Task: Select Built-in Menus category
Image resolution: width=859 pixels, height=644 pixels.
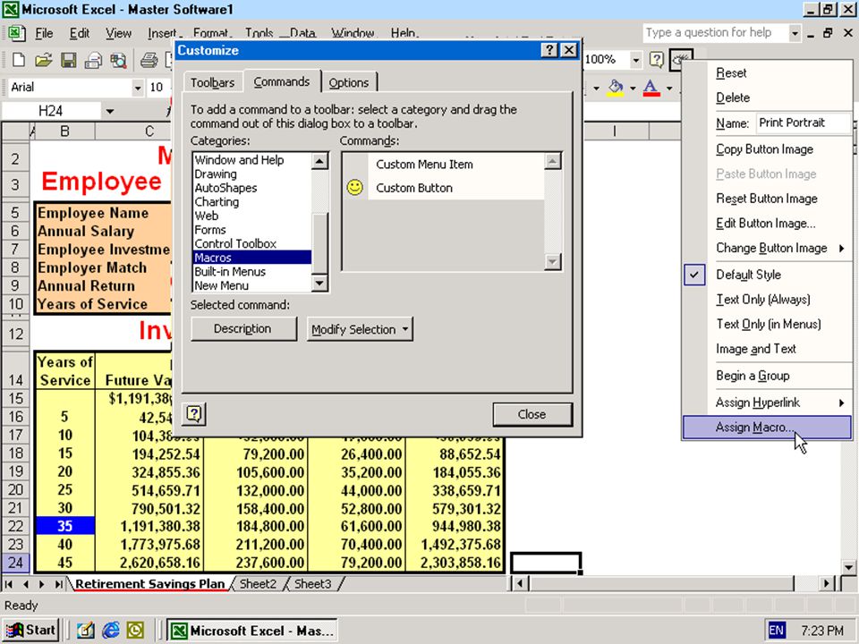Action: coord(252,272)
